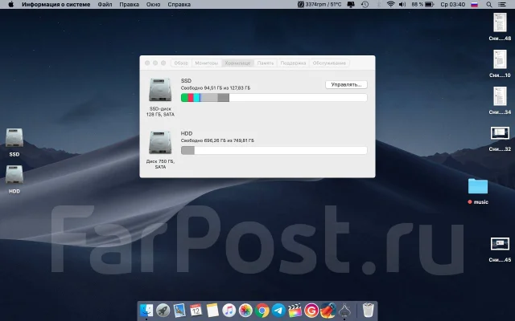This screenshot has width=515, height=321.
Task: Minimize the storage window
Action: [155, 63]
